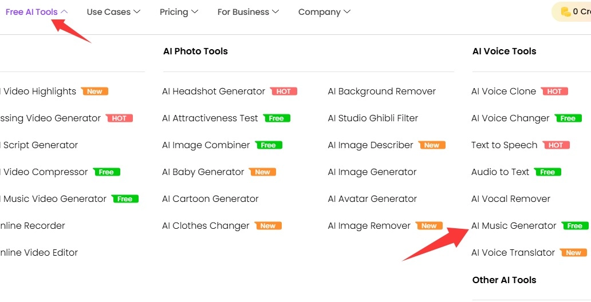The width and height of the screenshot is (591, 302).
Task: Click the HOT badge beside Text to Speech
Action: click(x=556, y=145)
